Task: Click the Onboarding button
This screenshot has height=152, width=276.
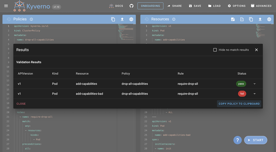Action: 150,6
